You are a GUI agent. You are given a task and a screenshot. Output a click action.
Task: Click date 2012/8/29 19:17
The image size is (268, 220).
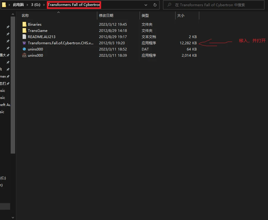pyautogui.click(x=113, y=37)
